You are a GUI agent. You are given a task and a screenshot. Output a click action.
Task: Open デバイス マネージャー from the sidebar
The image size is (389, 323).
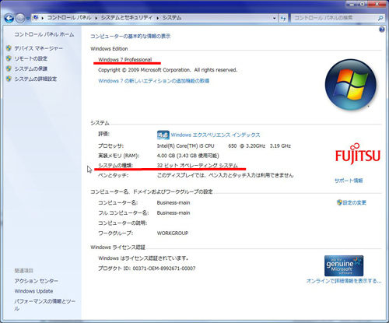[x=38, y=48]
